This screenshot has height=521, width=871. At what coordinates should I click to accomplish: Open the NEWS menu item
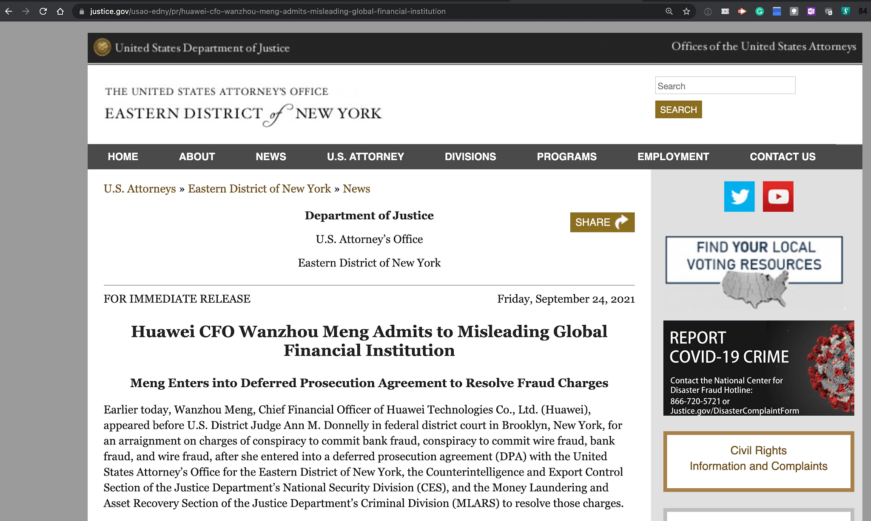[x=270, y=156]
